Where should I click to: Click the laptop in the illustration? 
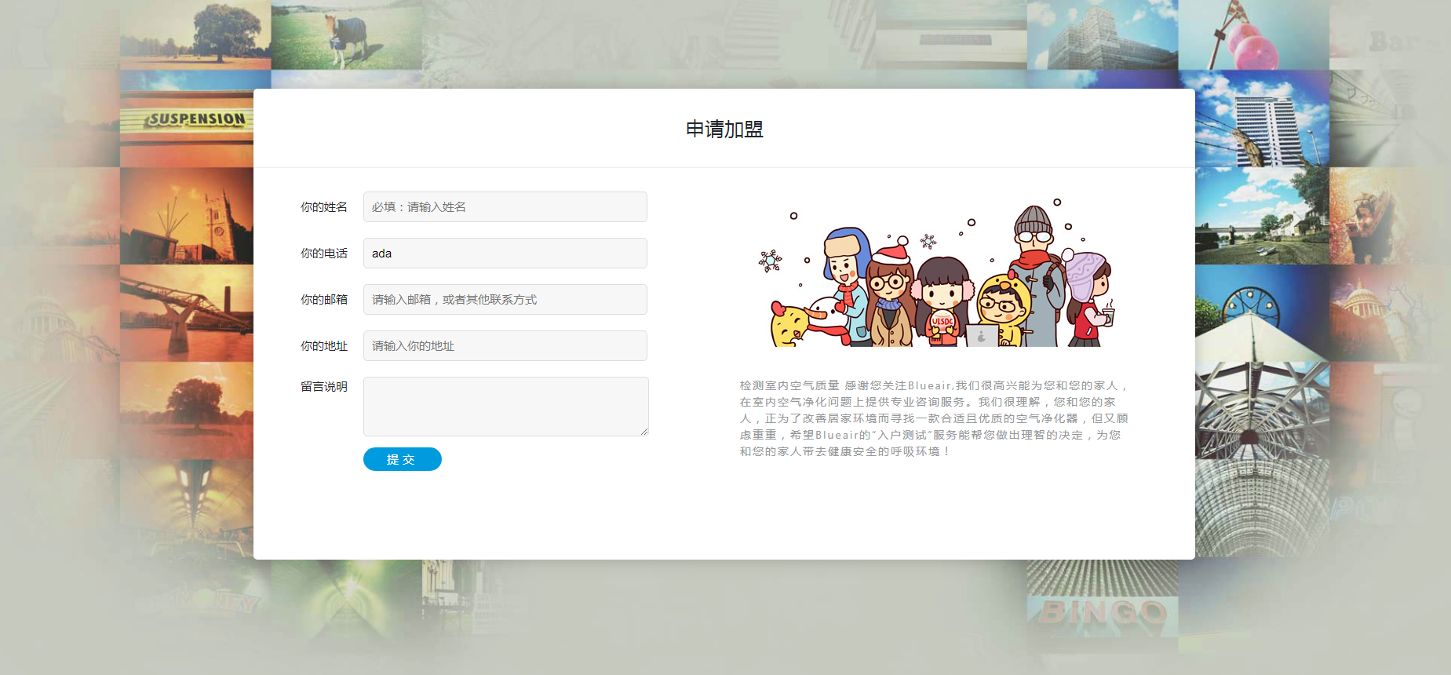(x=981, y=336)
